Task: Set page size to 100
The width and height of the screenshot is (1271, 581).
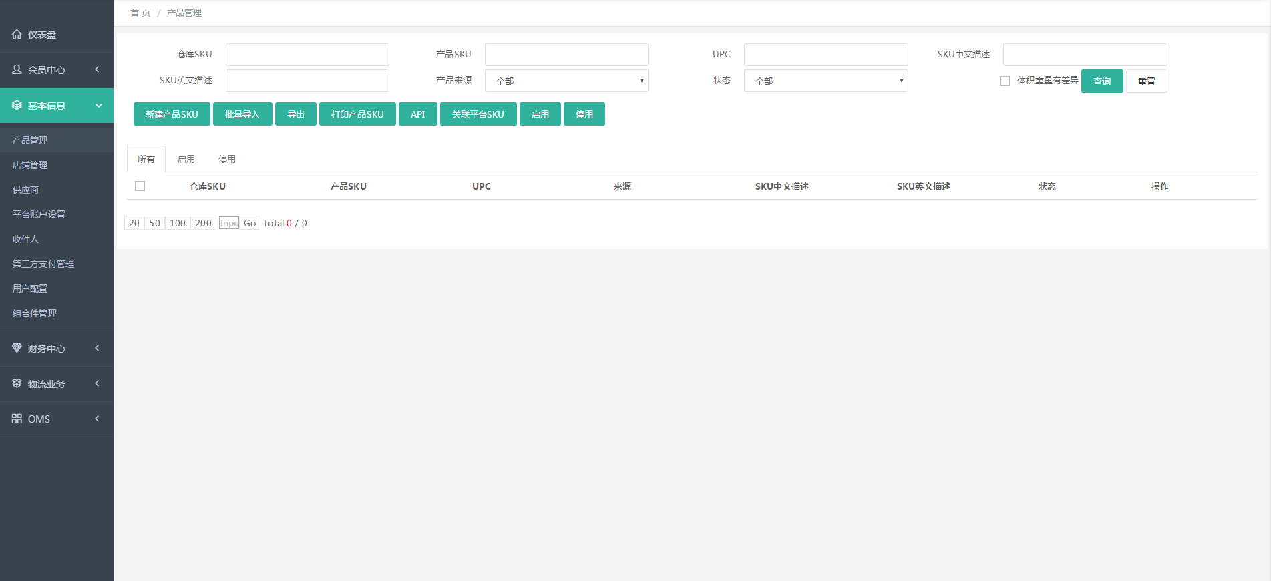Action: tap(178, 223)
